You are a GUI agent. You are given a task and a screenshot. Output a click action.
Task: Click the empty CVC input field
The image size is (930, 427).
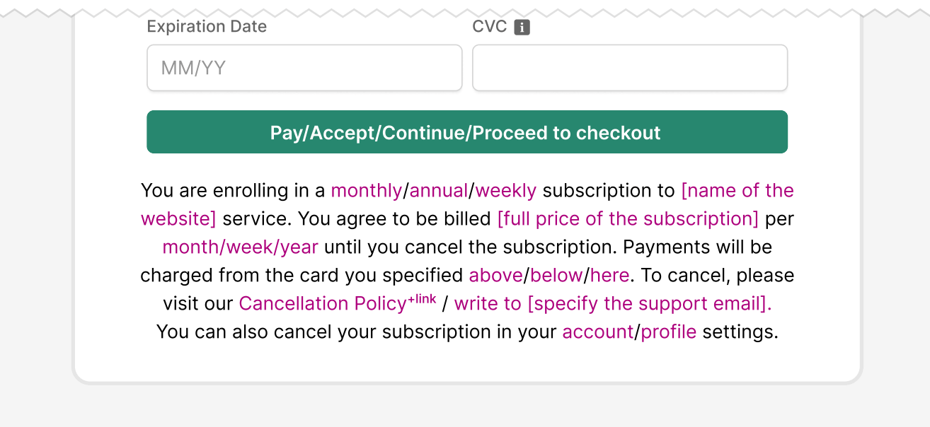pos(630,67)
